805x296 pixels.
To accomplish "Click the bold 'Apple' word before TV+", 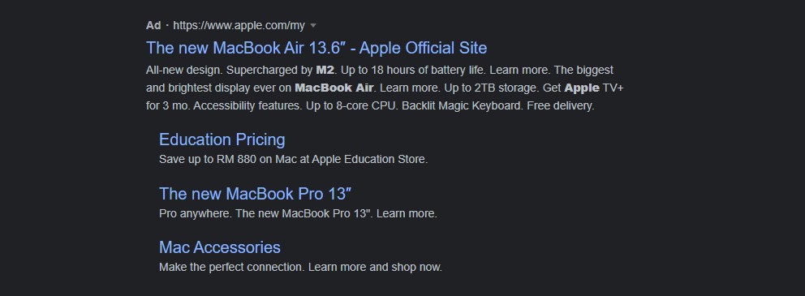I will tap(582, 88).
